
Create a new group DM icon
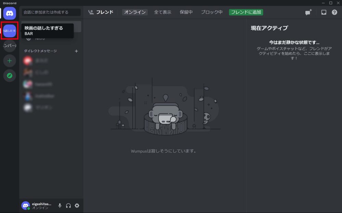click(x=308, y=12)
